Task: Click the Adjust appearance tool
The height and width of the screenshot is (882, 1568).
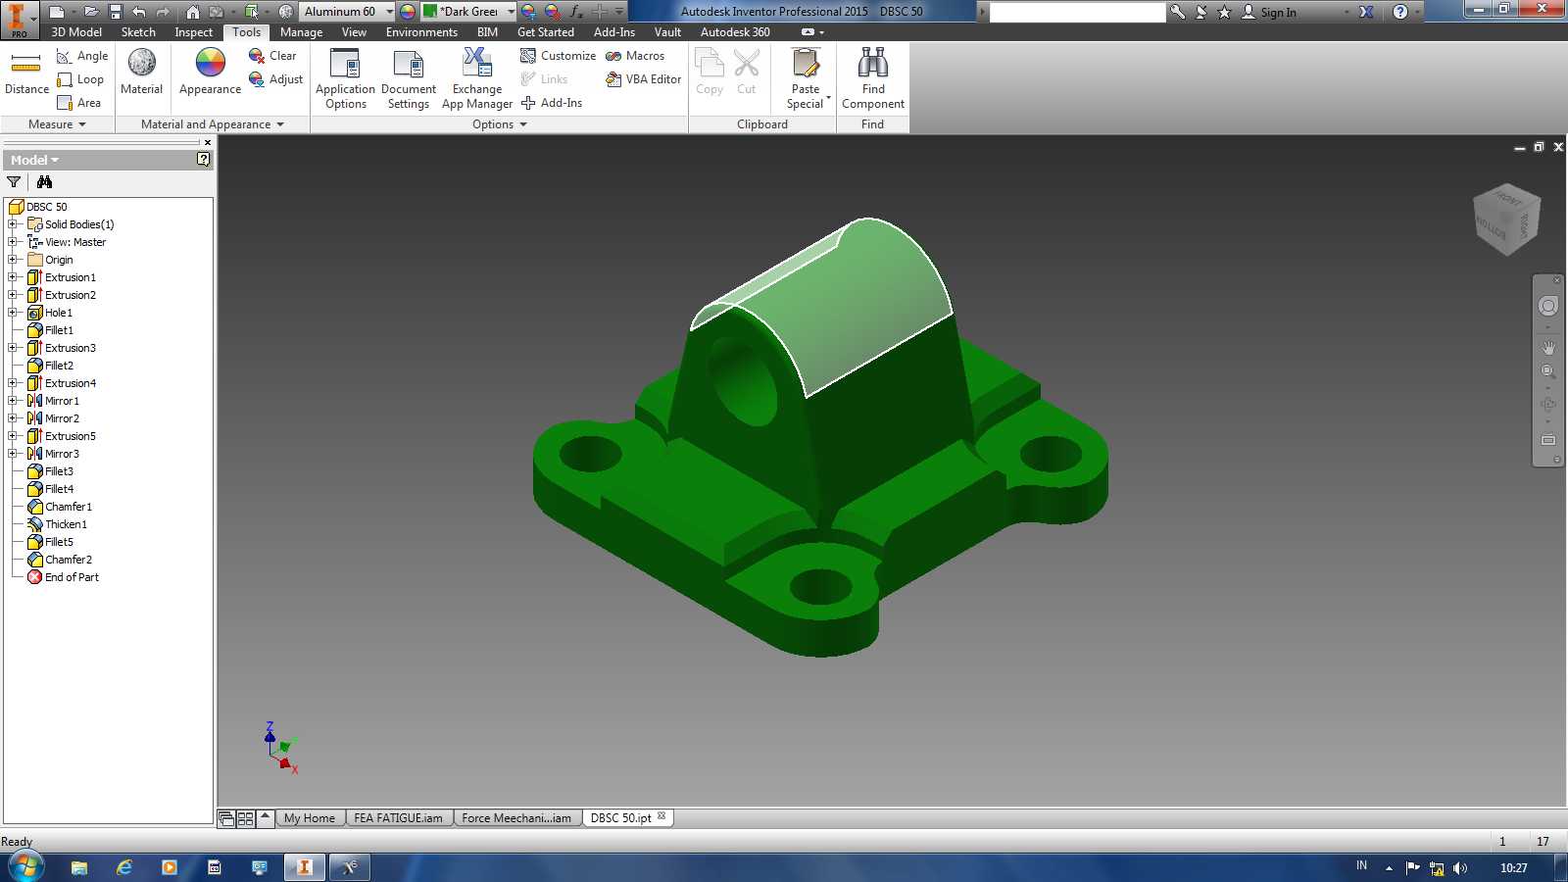Action: [x=275, y=79]
